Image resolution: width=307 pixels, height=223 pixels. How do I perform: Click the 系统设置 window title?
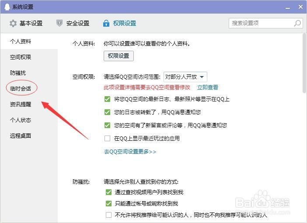(23, 7)
